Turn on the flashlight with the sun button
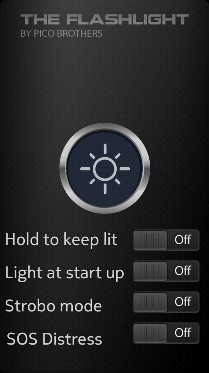 104,169
